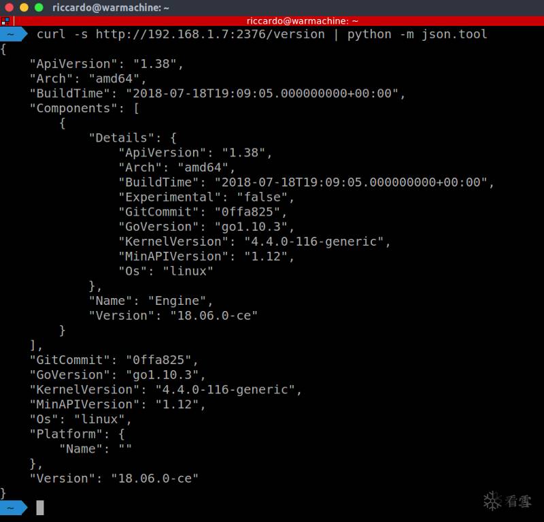Screen dimensions: 544x522
Task: Click "Version": "18.06.0-ce" under Name Engine
Action: 173,316
